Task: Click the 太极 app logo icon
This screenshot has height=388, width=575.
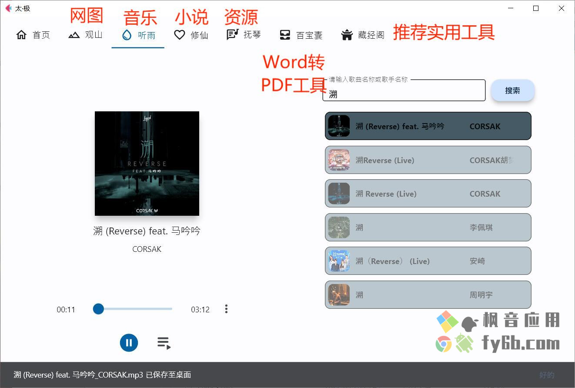Action: coord(8,8)
